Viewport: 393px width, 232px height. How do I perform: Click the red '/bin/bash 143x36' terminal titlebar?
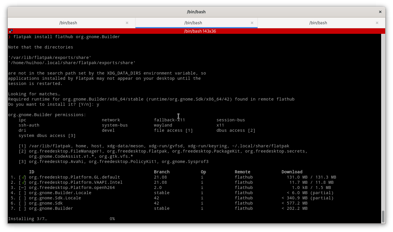tap(200, 31)
